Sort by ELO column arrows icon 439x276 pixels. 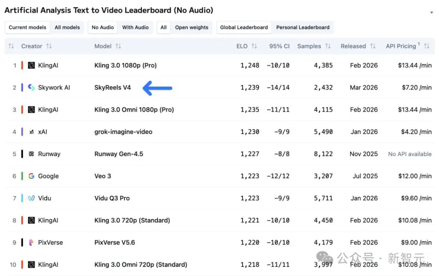click(x=254, y=46)
